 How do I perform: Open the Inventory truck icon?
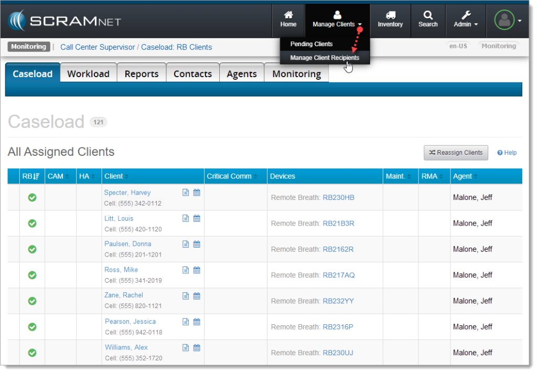click(x=390, y=16)
